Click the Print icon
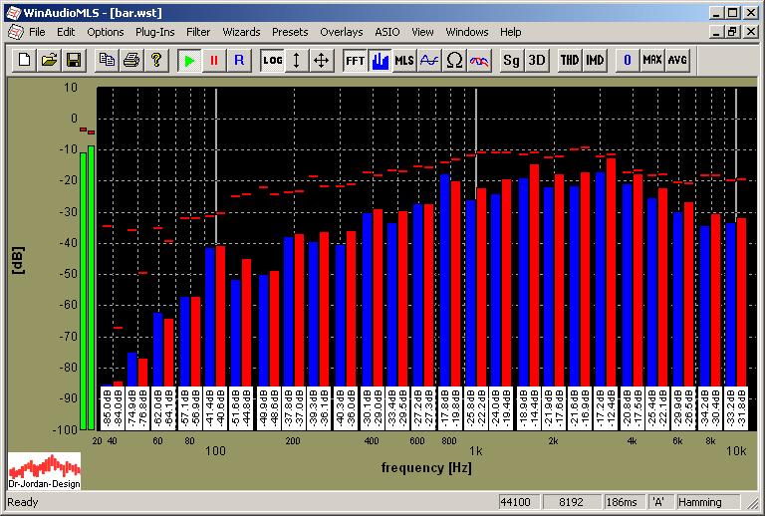The image size is (765, 516). click(x=130, y=60)
